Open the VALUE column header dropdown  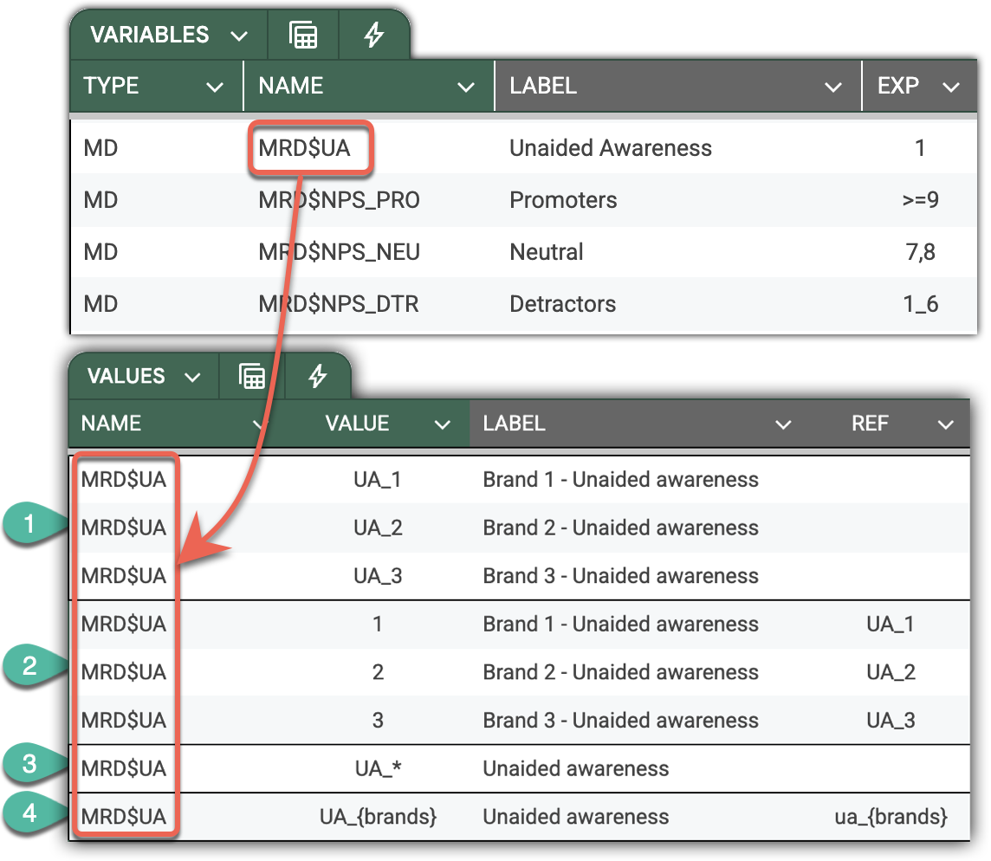(443, 424)
